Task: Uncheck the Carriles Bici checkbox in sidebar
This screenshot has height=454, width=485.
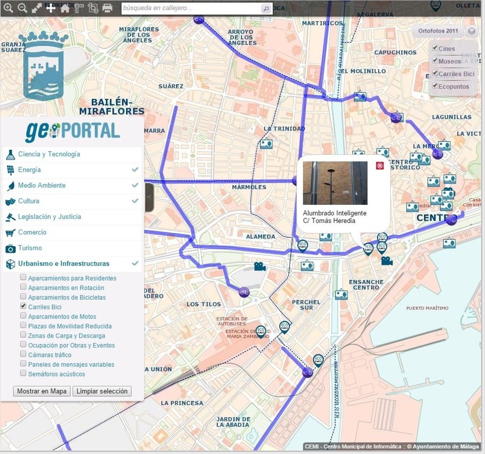Action: pos(23,306)
